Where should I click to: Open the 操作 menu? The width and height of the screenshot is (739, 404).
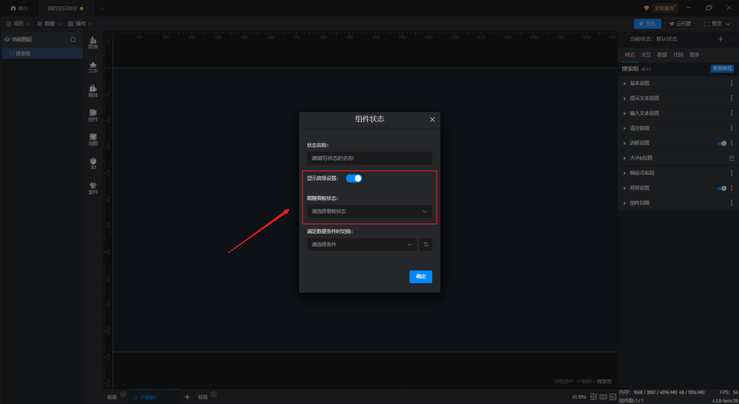80,24
